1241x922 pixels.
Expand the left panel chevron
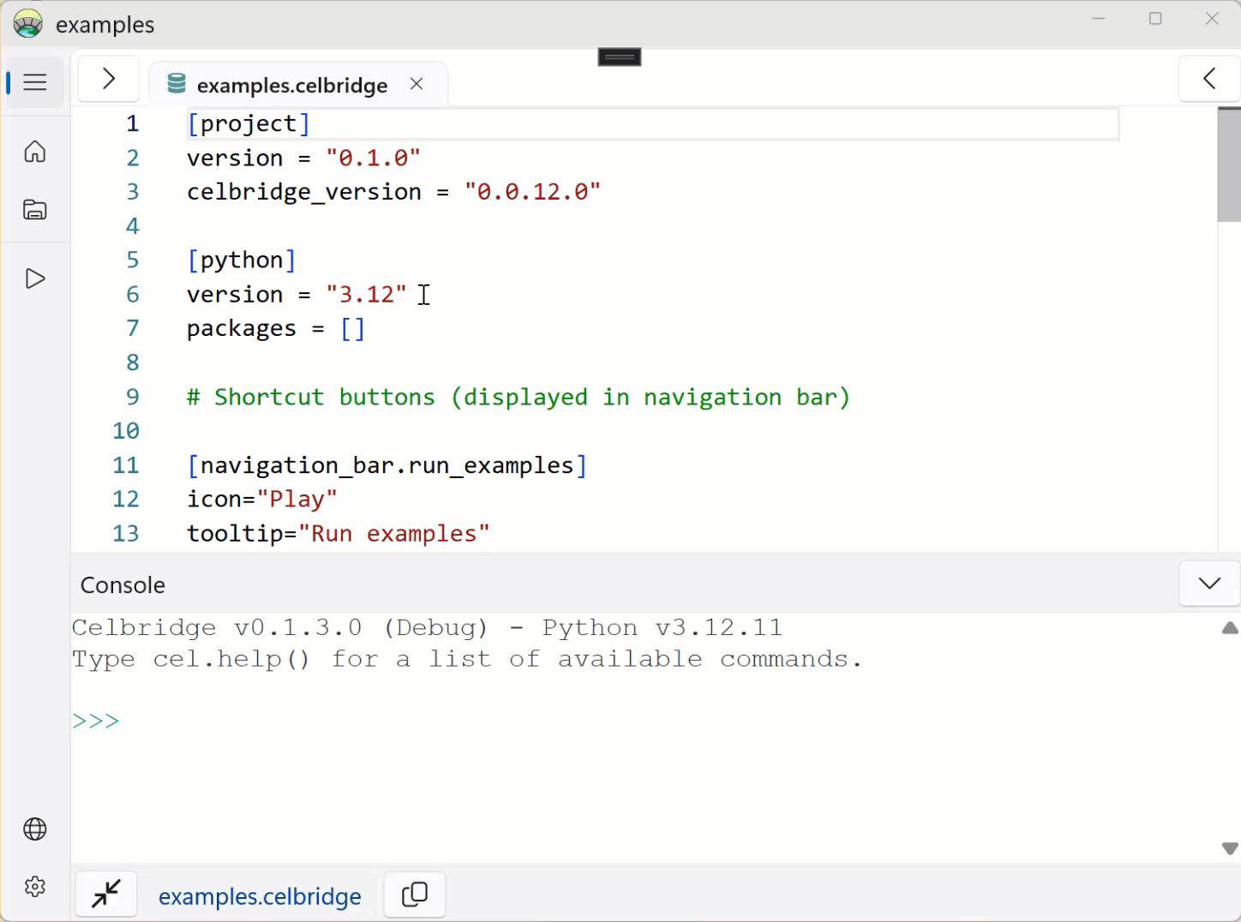[108, 79]
